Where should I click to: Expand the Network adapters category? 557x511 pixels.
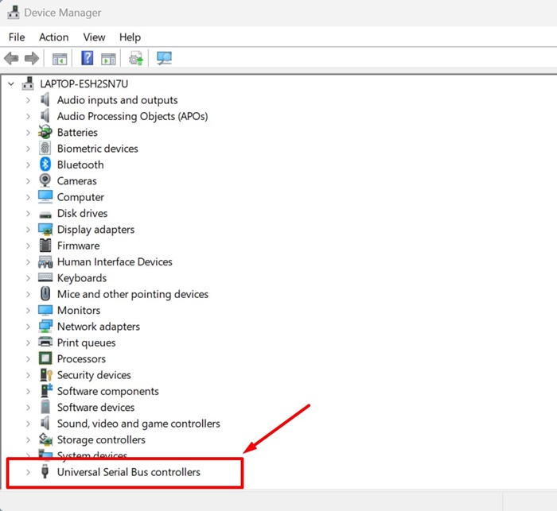[29, 327]
